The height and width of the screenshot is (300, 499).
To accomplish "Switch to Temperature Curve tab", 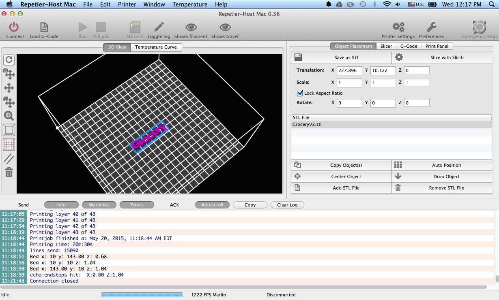I will [x=156, y=47].
